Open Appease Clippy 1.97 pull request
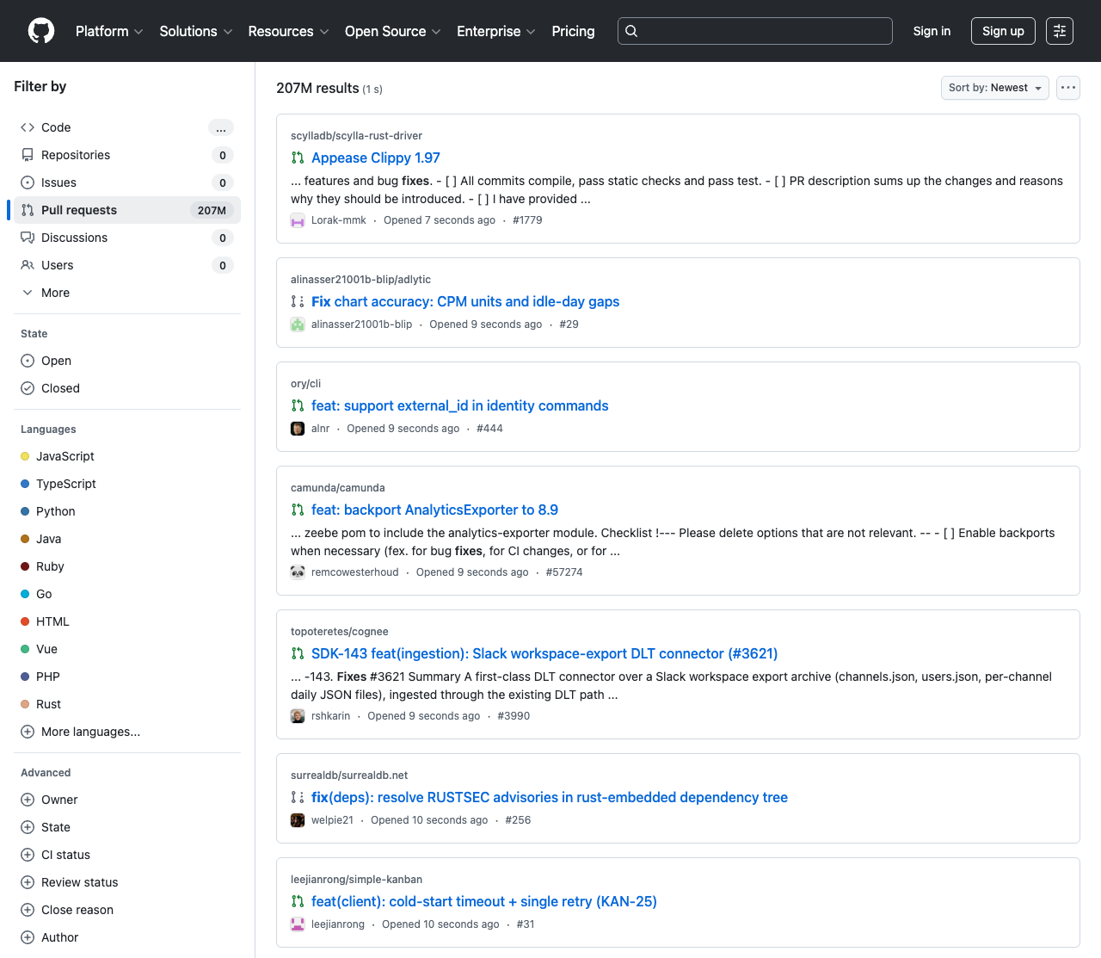This screenshot has width=1101, height=958. click(376, 158)
